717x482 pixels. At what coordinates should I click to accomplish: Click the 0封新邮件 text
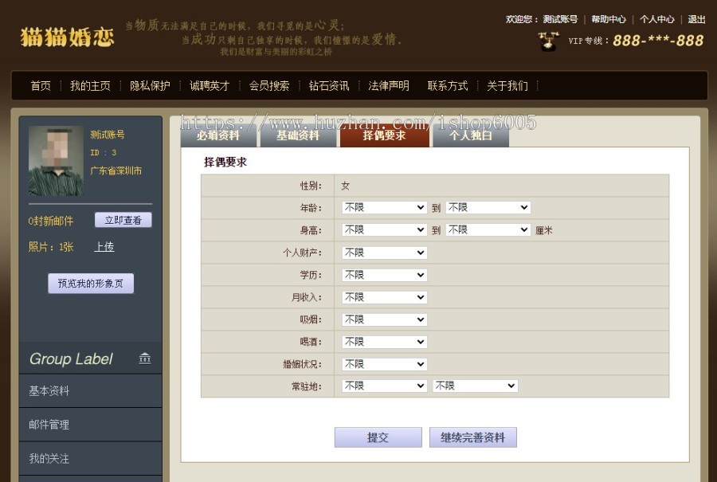click(50, 221)
